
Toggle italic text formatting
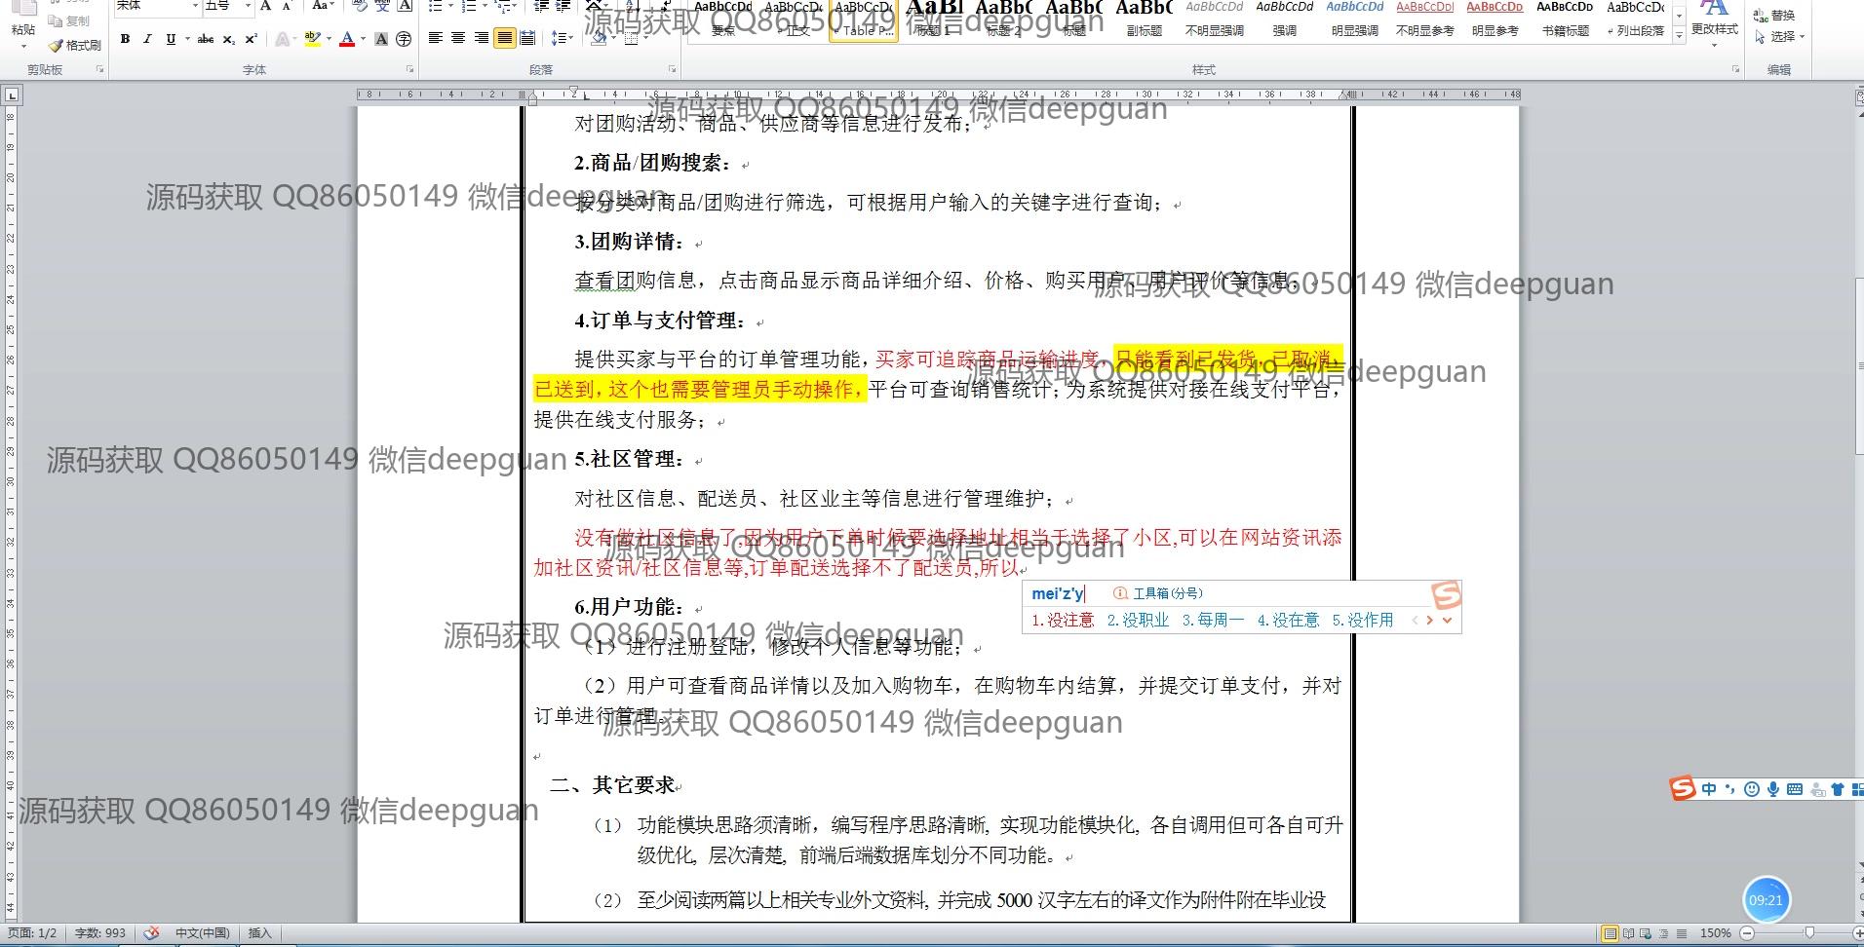[x=147, y=39]
